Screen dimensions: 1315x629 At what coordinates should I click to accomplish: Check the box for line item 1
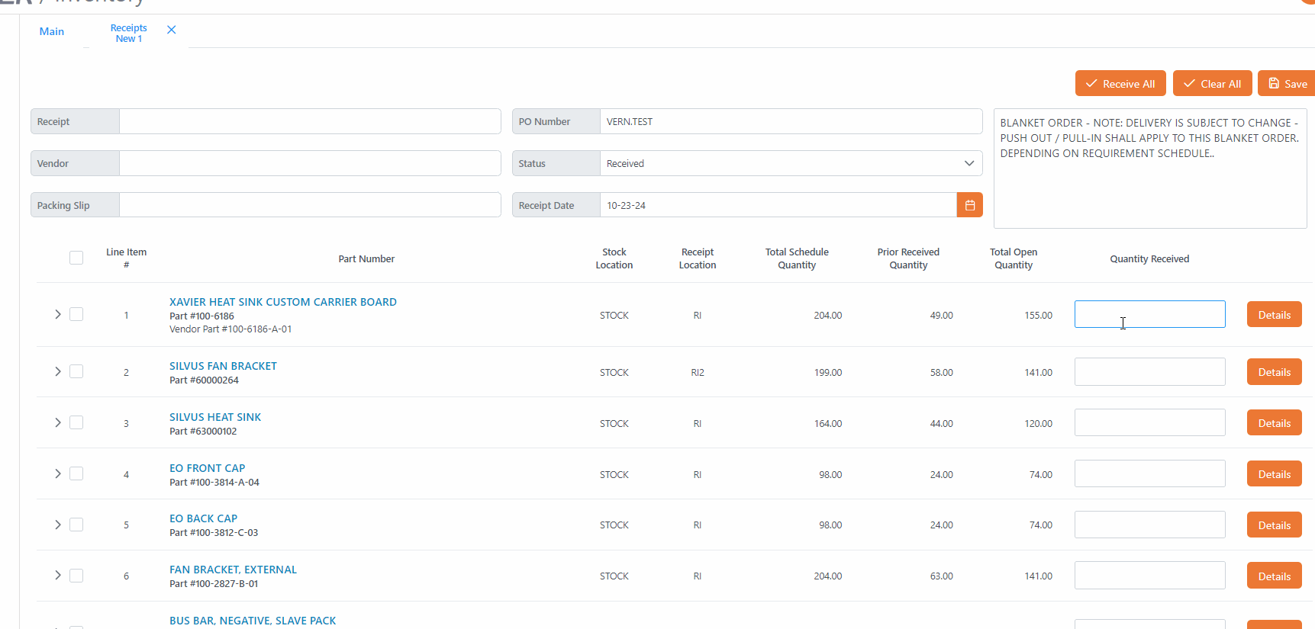pos(76,314)
